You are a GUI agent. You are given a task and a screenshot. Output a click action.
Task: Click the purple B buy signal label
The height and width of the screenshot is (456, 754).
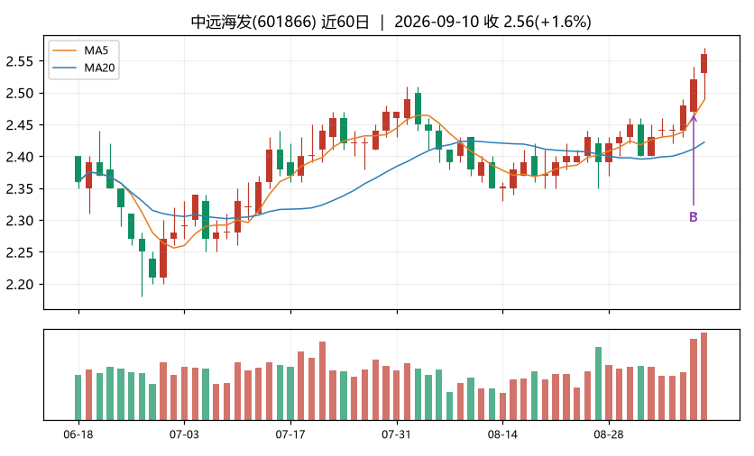pyautogui.click(x=693, y=217)
